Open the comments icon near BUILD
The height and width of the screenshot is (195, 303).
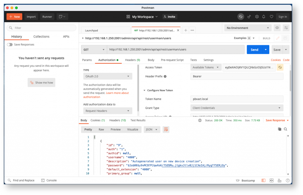click(285, 38)
